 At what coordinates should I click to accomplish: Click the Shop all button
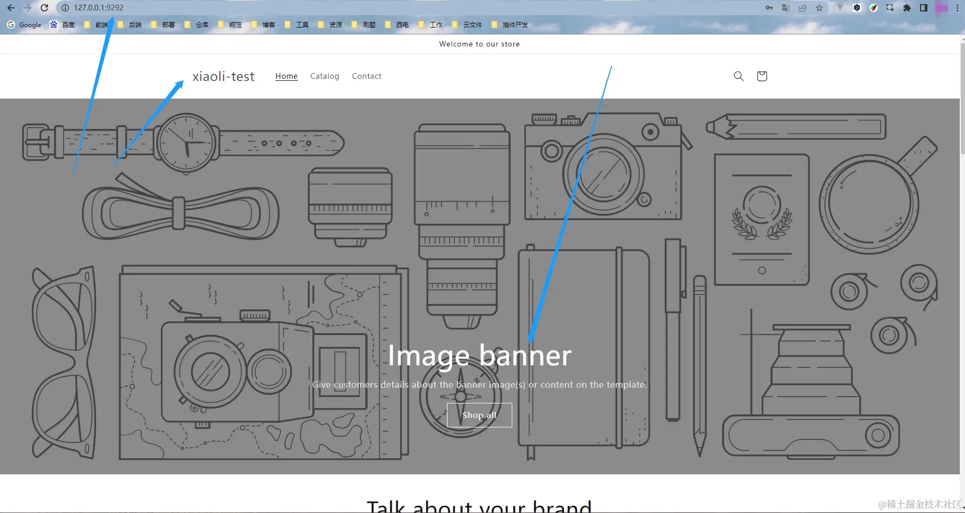tap(479, 415)
